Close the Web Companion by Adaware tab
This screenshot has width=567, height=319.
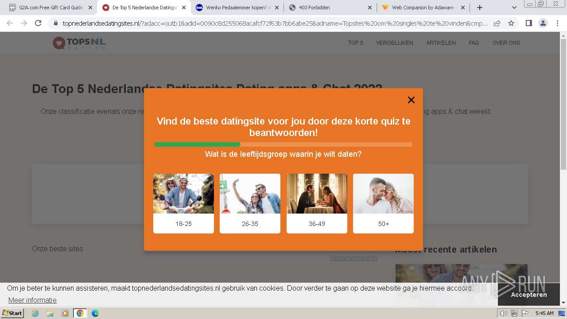click(x=463, y=8)
